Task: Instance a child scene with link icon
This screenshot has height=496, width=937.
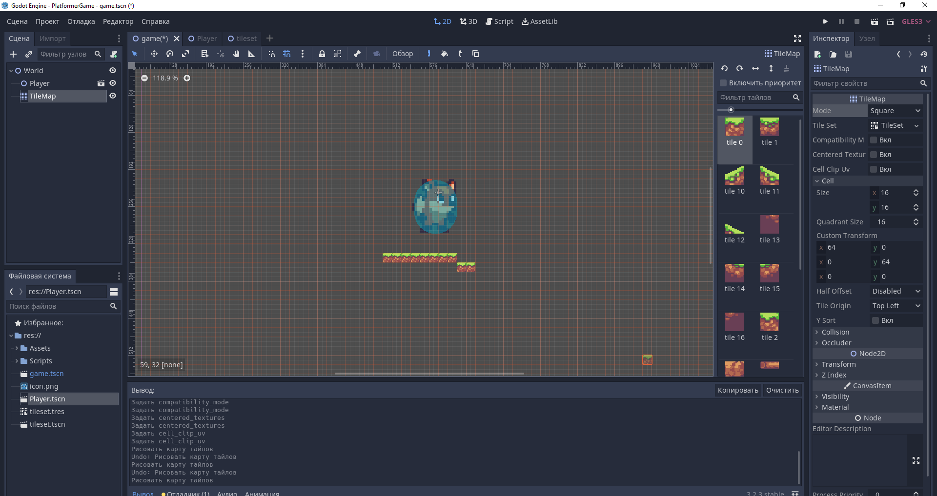Action: (x=29, y=54)
